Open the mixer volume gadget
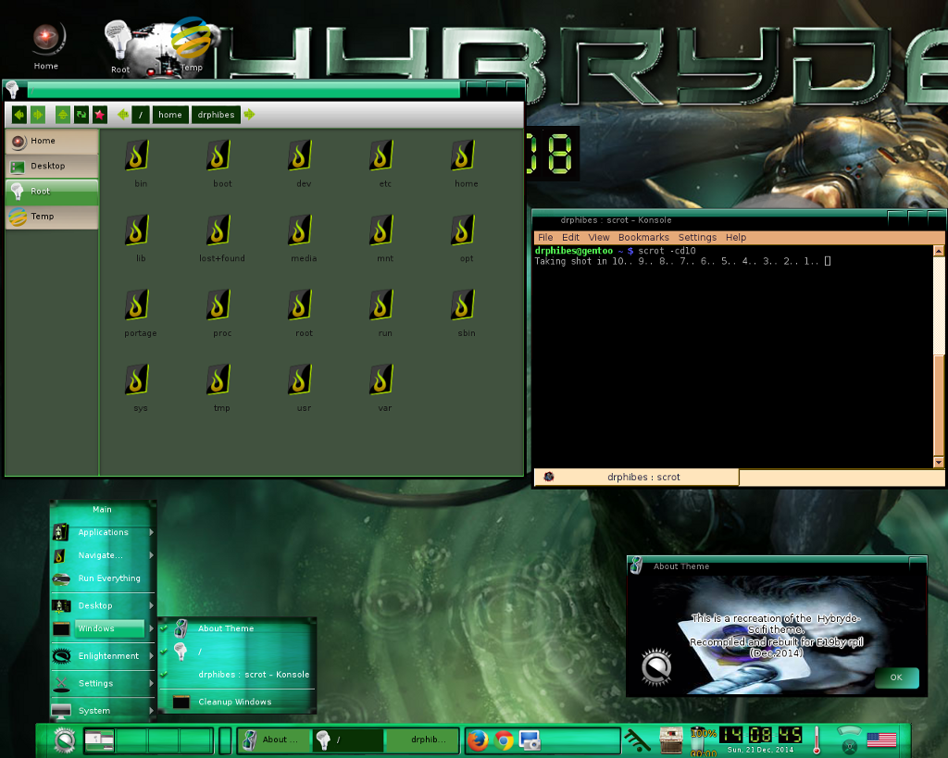Viewport: 948px width, 758px height. click(670, 739)
